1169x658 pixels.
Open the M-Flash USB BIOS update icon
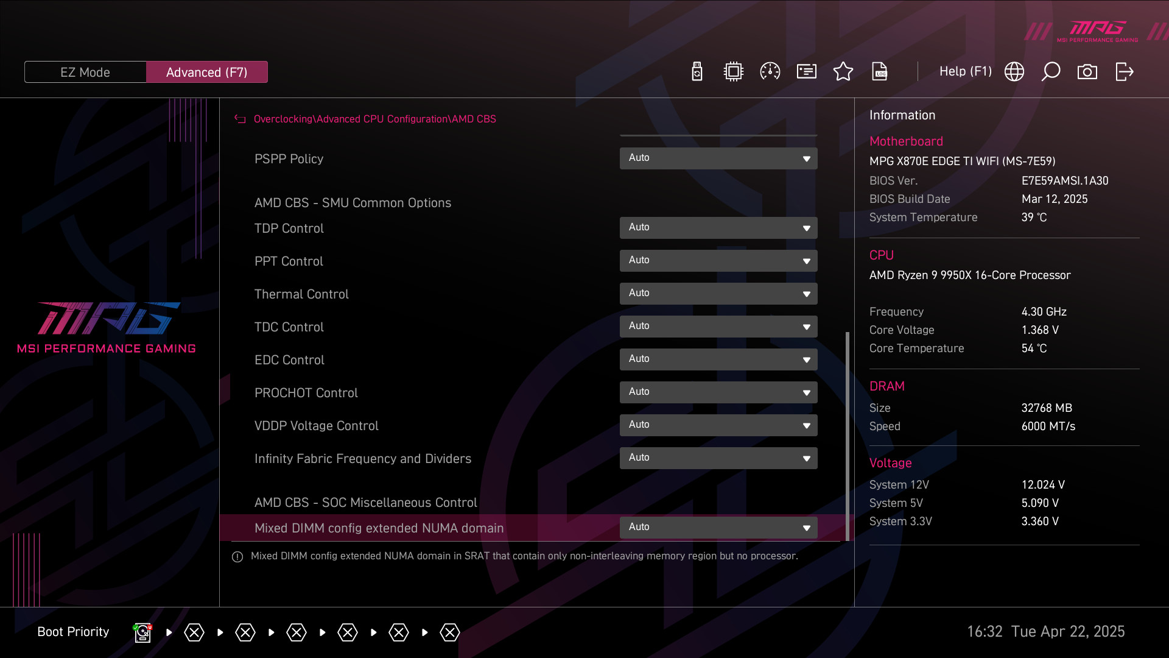tap(697, 72)
